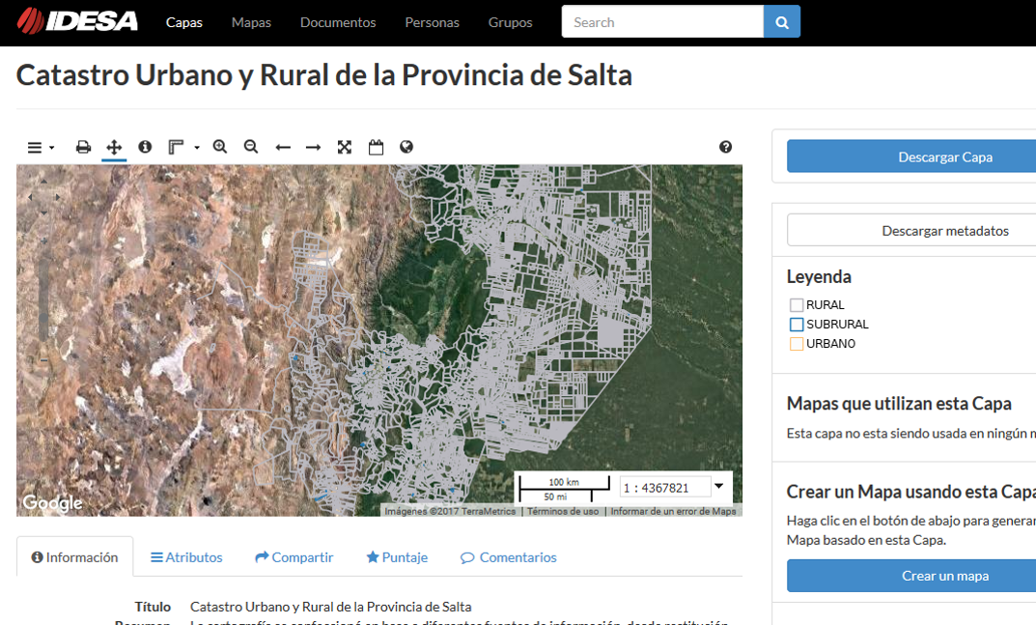Open map help question mark icon

tap(725, 147)
